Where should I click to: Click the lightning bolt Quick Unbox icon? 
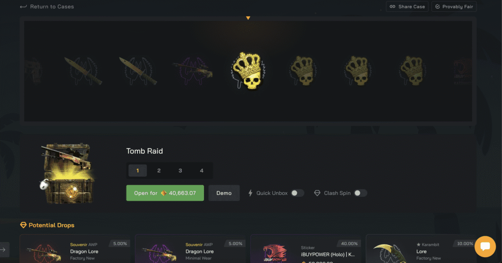(251, 193)
